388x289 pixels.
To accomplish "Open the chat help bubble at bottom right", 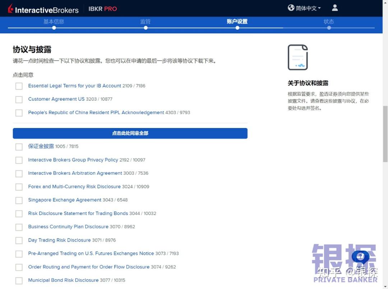I will coord(360,257).
